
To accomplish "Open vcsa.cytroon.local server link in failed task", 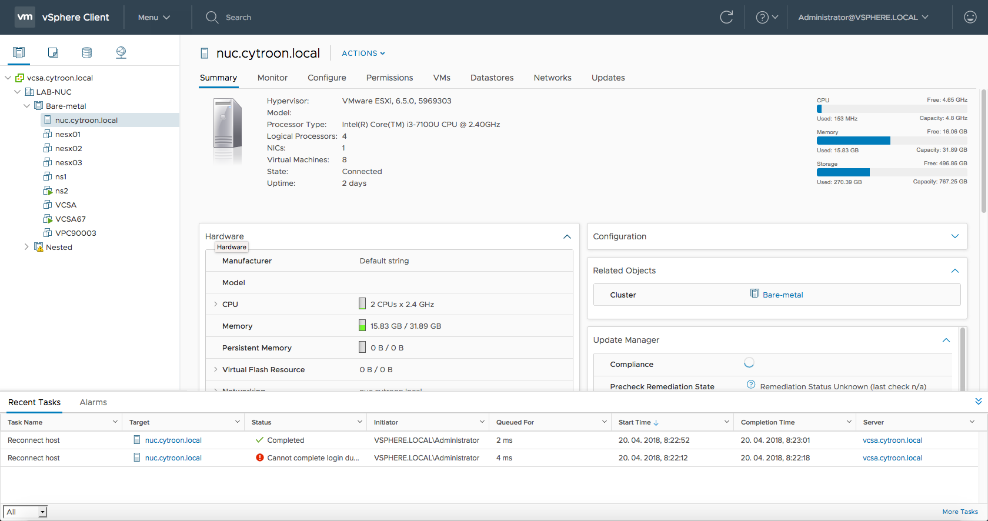I will [892, 457].
